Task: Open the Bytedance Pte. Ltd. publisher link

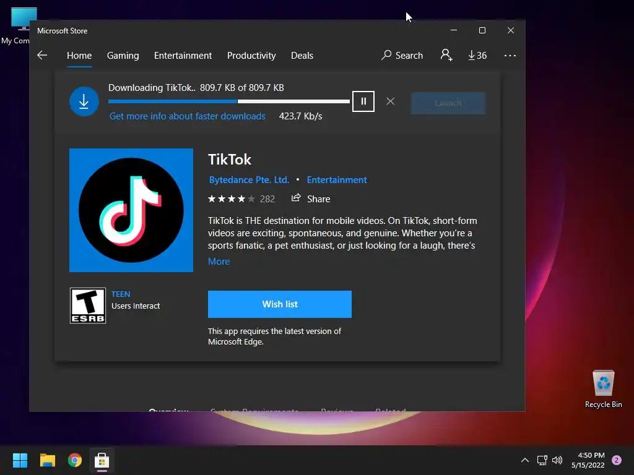Action: [249, 180]
